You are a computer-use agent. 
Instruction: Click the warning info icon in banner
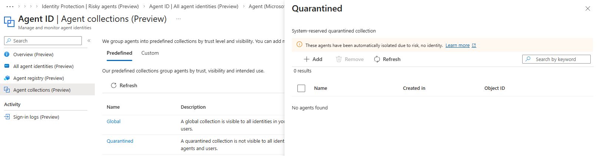point(299,45)
